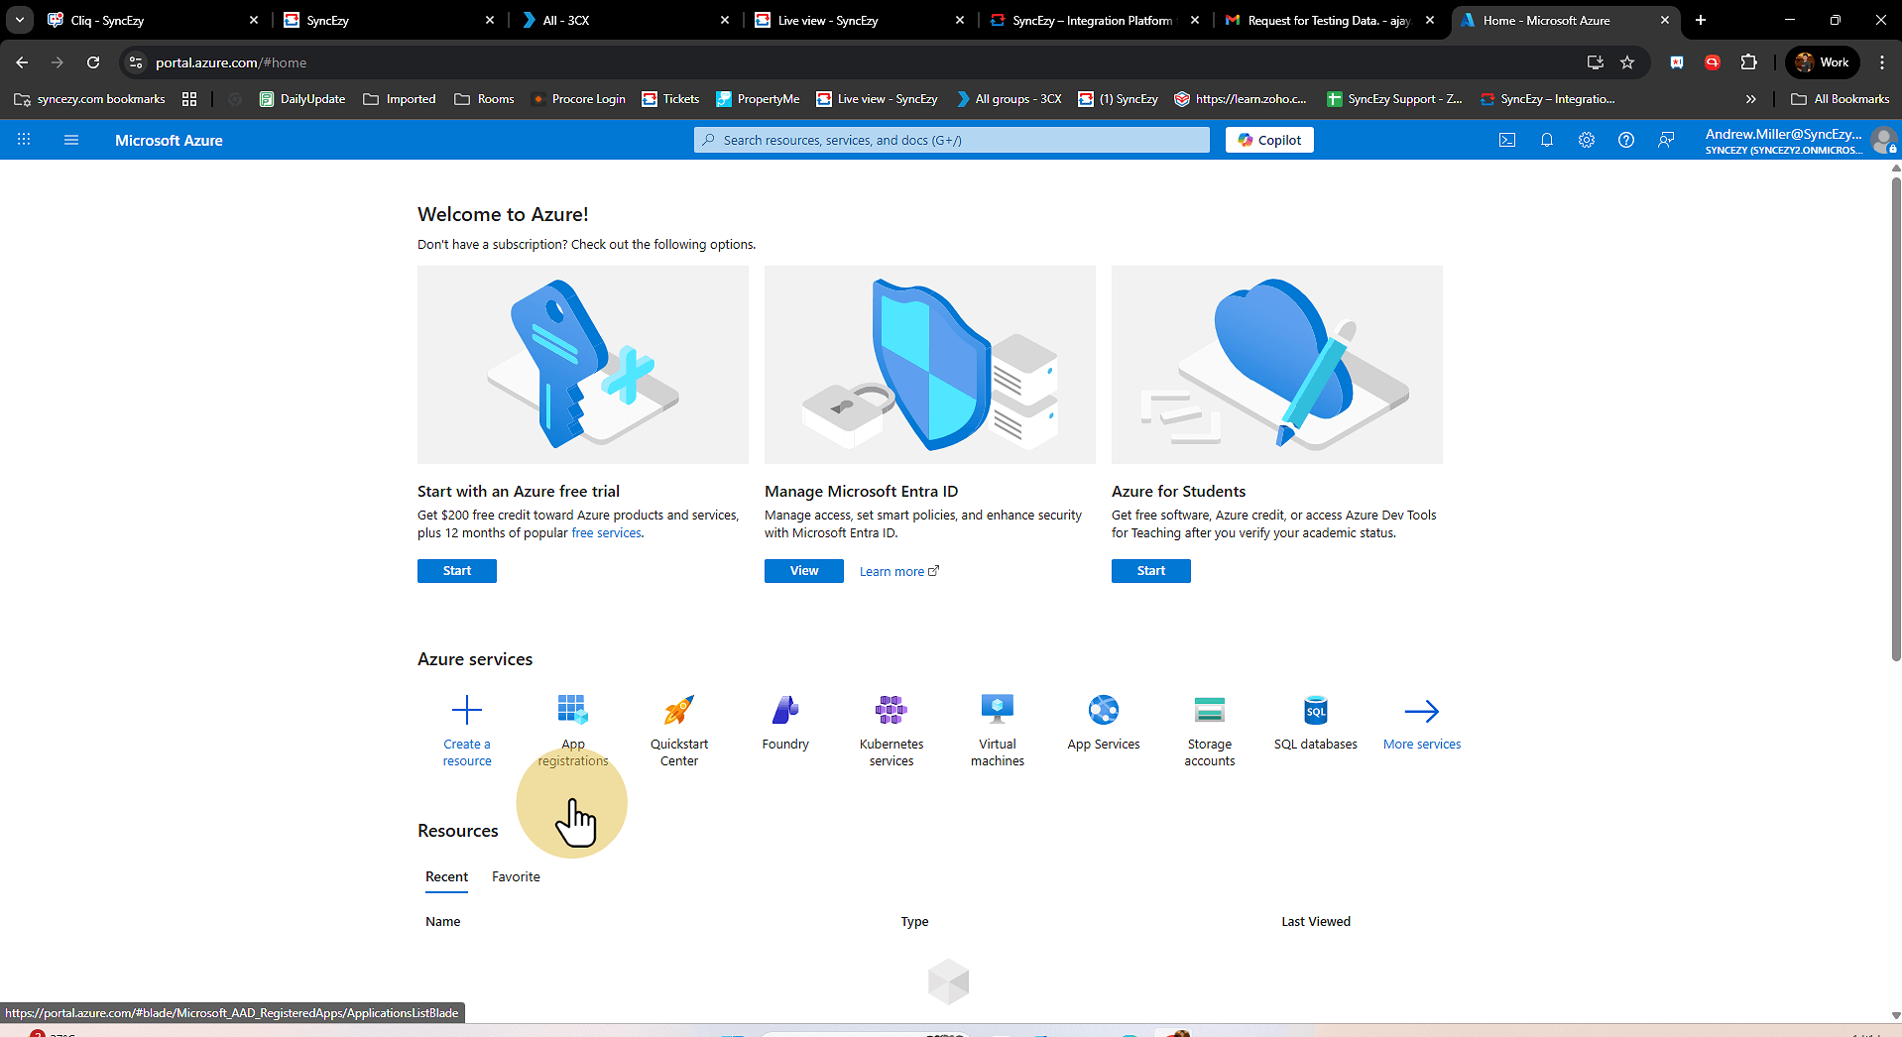The width and height of the screenshot is (1902, 1037).
Task: Open the Azure portal settings gear
Action: [1586, 140]
